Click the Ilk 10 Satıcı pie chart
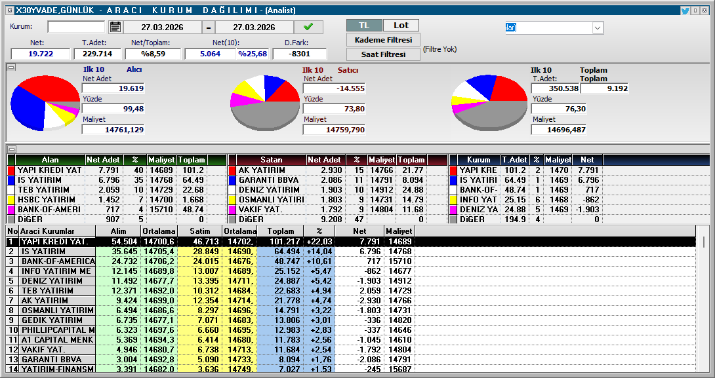The image size is (715, 378). point(265,102)
